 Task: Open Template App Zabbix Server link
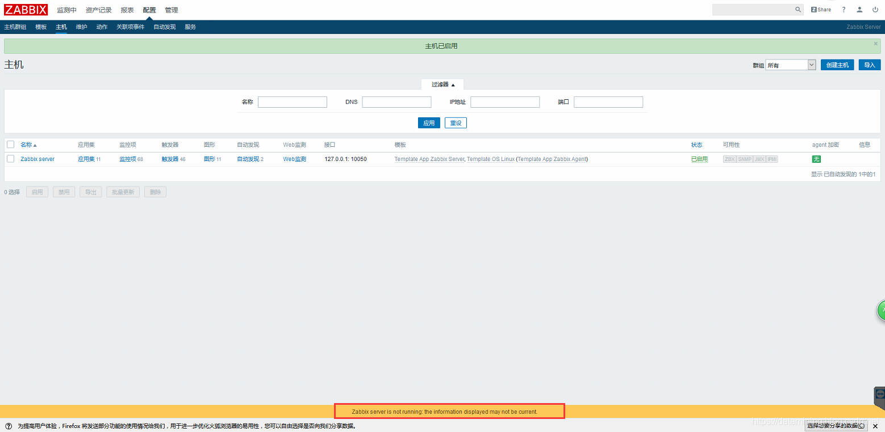[429, 159]
